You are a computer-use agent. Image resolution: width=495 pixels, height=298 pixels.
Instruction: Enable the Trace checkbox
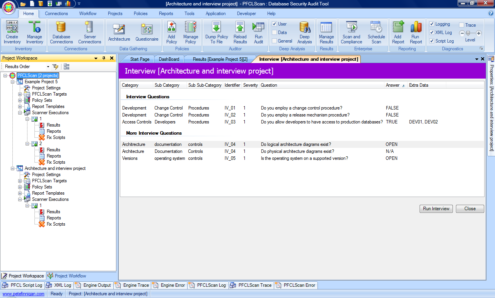461,25
